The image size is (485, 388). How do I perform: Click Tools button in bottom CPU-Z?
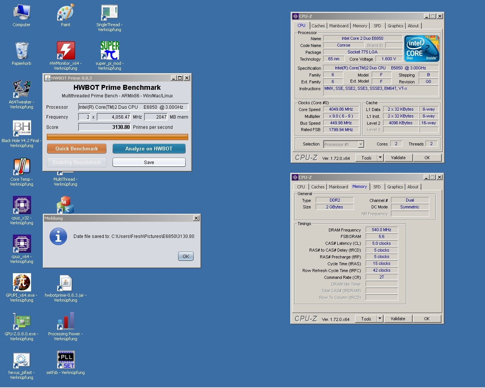(x=366, y=319)
